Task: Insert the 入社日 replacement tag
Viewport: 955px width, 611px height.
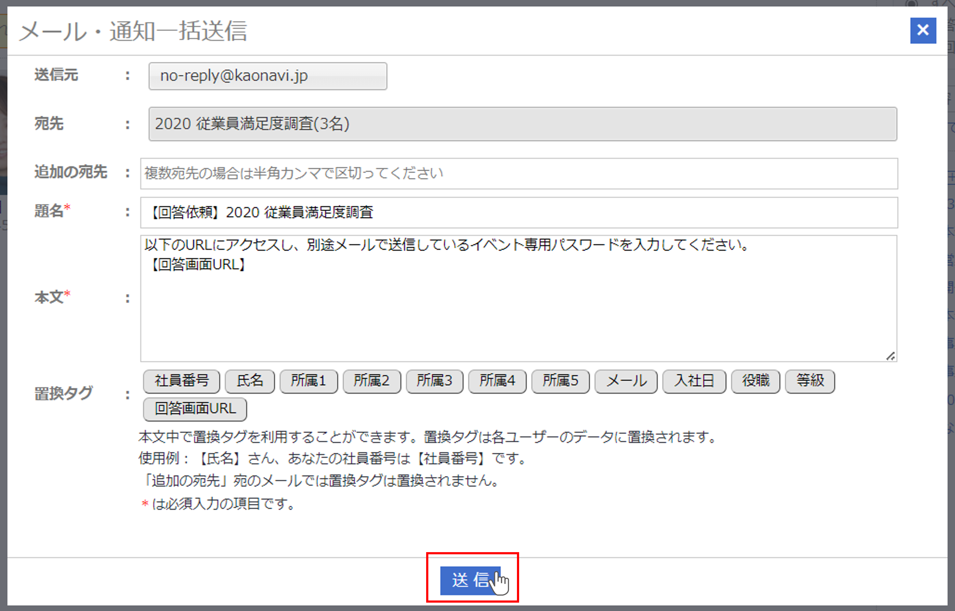Action: [694, 381]
